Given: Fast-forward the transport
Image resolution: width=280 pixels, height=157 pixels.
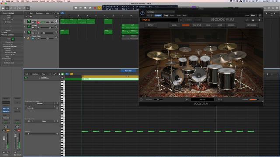Looking at the screenshot, I should pyautogui.click(x=80, y=8).
